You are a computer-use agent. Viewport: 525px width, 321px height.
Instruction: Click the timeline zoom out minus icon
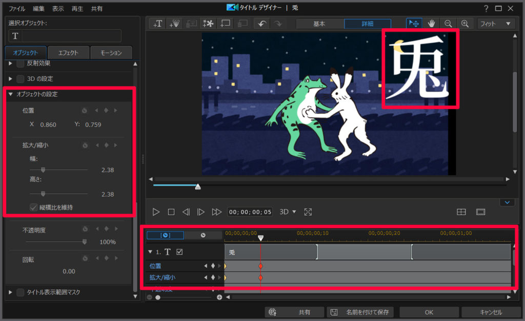click(x=150, y=297)
